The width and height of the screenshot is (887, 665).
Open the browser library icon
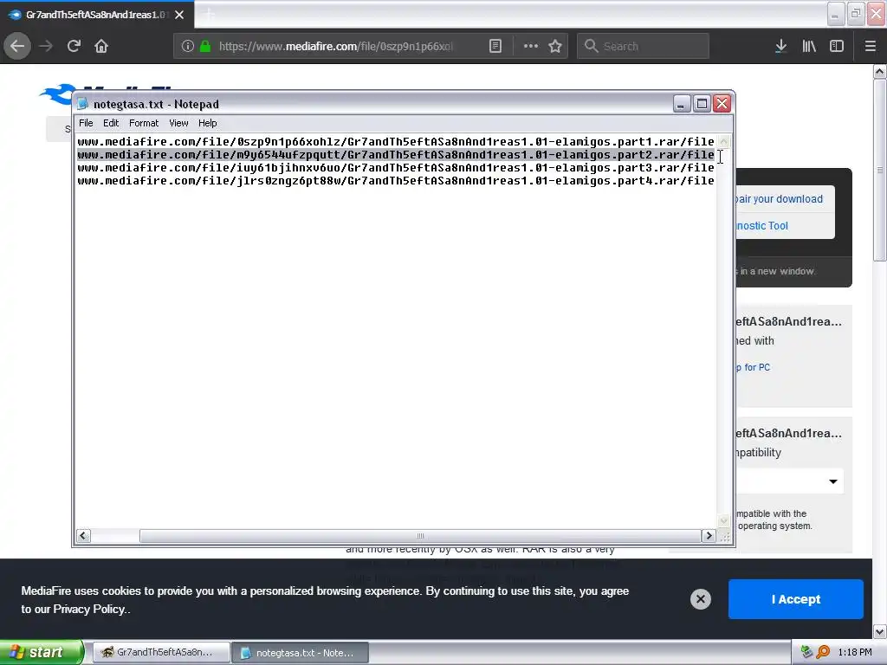809,46
